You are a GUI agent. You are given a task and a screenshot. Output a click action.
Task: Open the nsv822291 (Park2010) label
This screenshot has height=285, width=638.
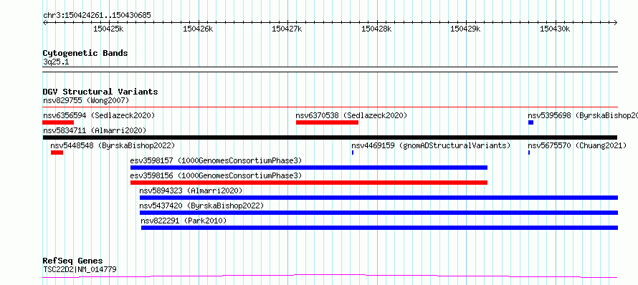184,221
